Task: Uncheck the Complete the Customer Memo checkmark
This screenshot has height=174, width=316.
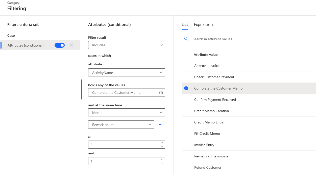Action: pyautogui.click(x=186, y=88)
